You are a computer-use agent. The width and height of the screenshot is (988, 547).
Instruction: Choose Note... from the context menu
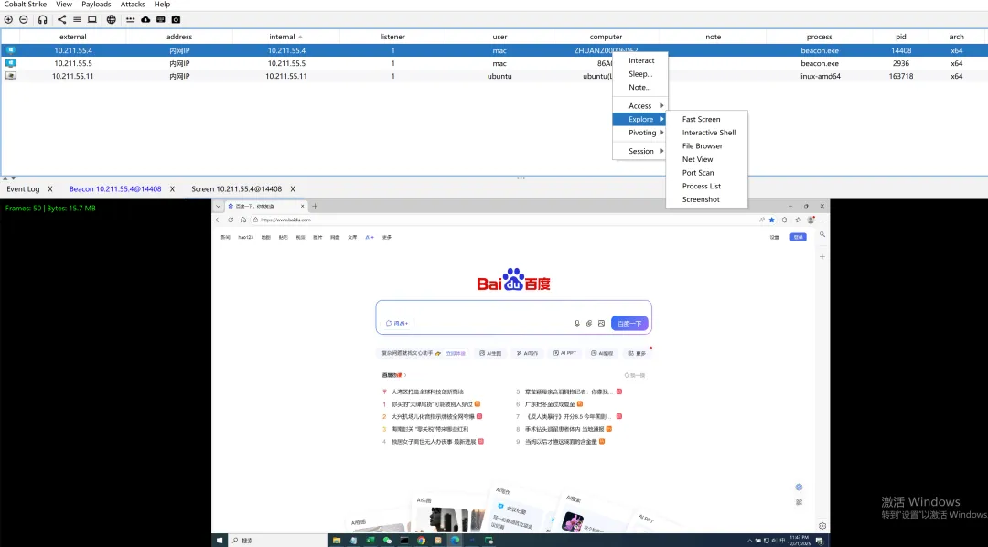(x=639, y=87)
